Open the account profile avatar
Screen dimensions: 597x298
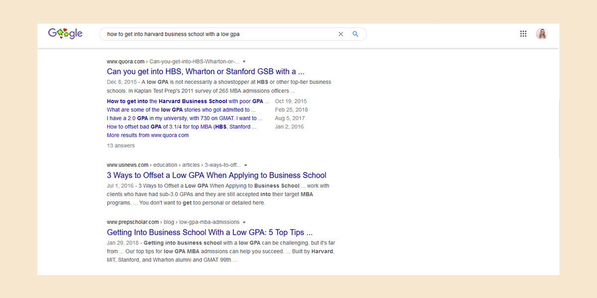tap(541, 34)
